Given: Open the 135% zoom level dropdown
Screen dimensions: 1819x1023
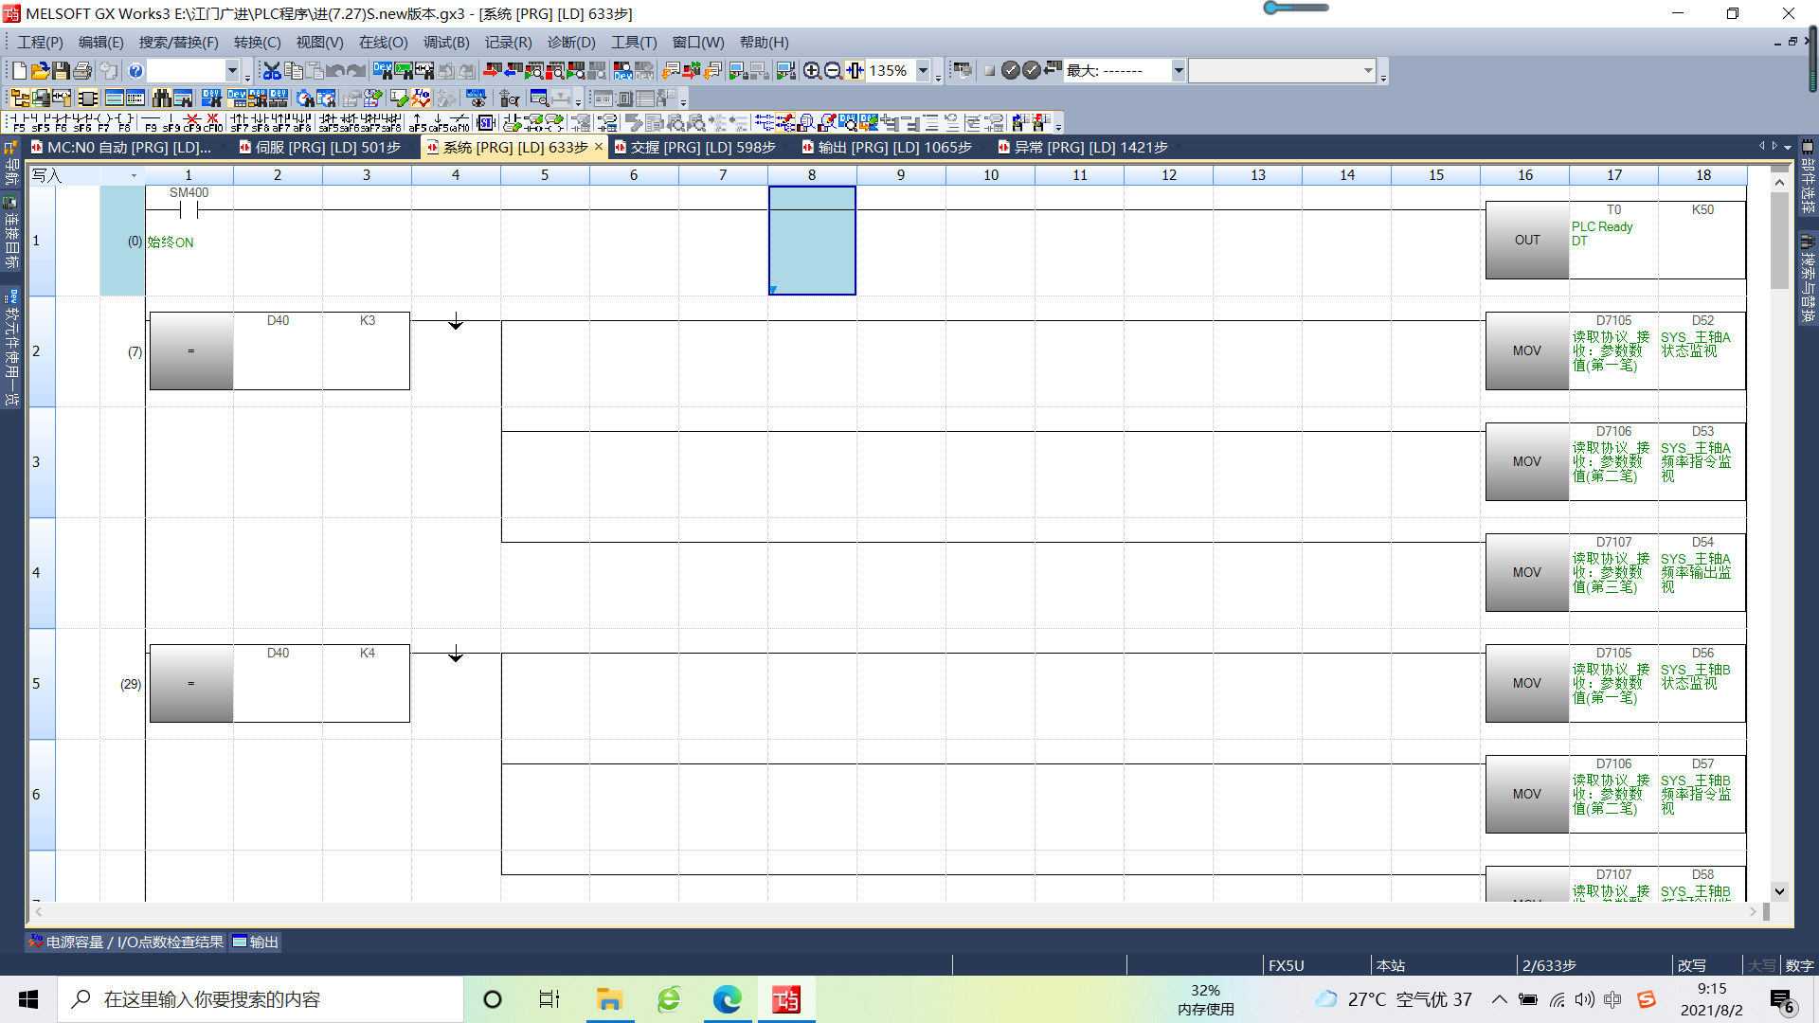Looking at the screenshot, I should pyautogui.click(x=923, y=71).
